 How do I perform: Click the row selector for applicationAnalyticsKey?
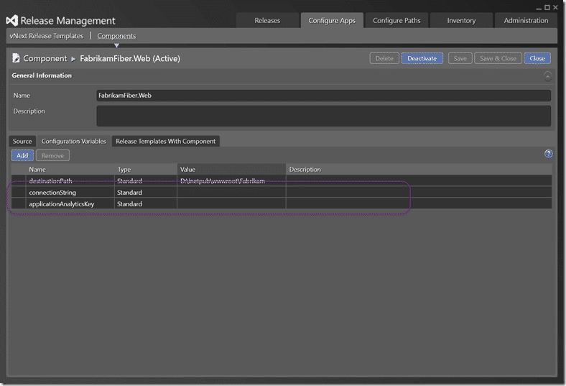pos(19,204)
